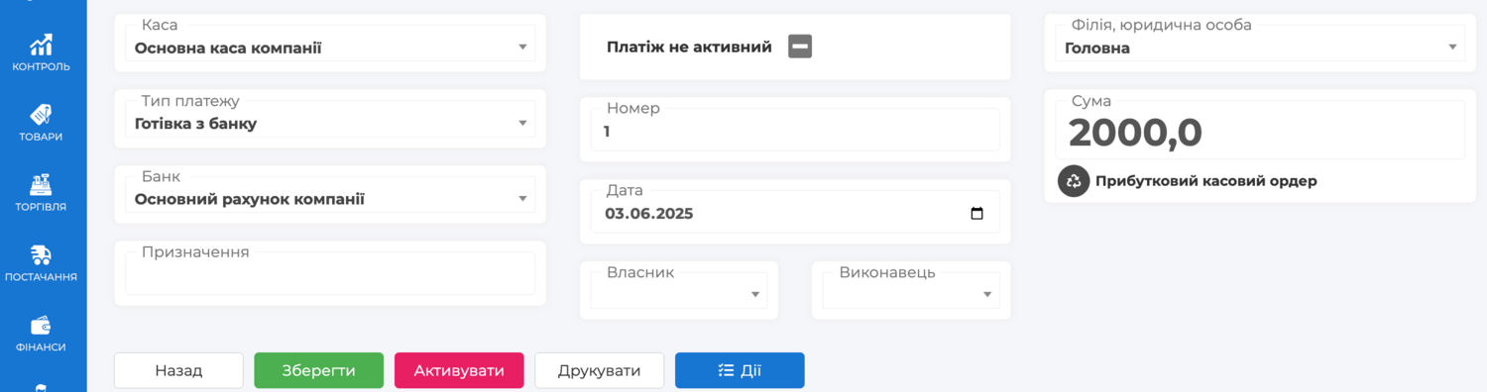Open the Фінанси wallet icon
This screenshot has height=392, width=1487.
[x=41, y=326]
